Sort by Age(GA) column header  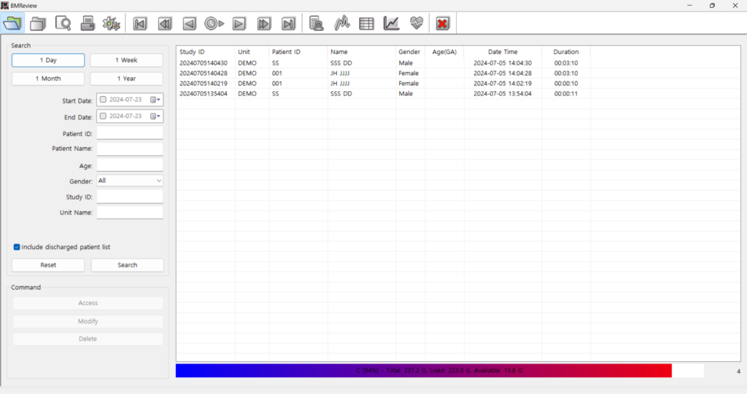coord(444,52)
